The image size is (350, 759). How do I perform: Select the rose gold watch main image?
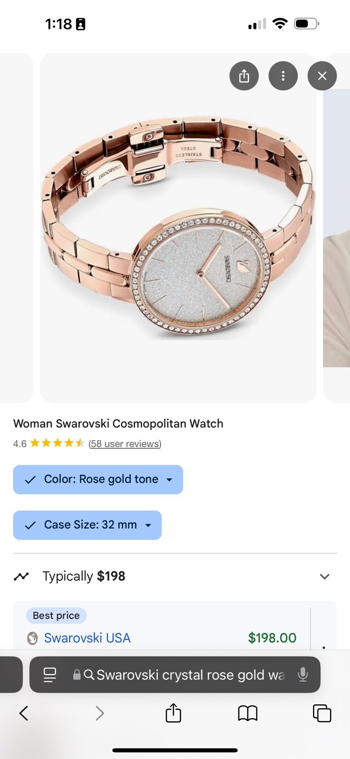[178, 228]
